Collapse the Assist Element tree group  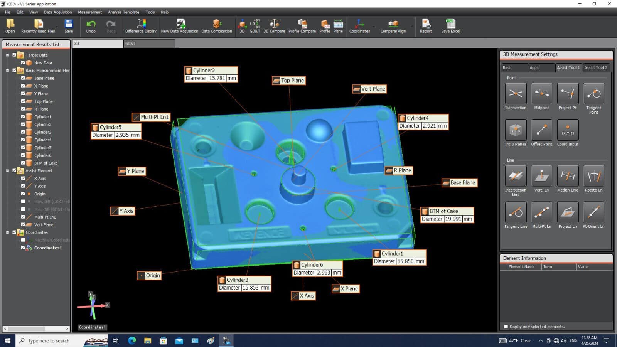click(7, 171)
